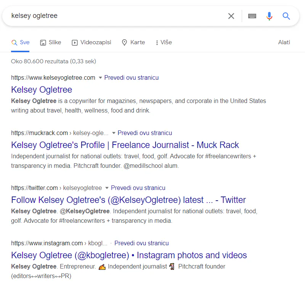Open the Instagram photos and videos result

click(x=129, y=255)
